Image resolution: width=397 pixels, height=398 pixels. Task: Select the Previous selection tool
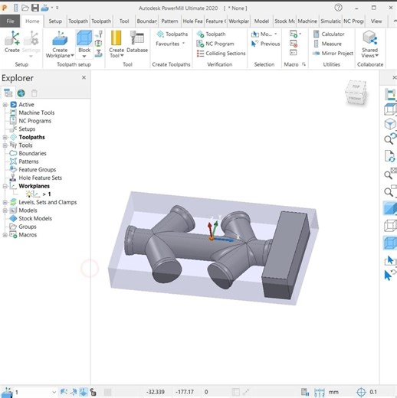(266, 44)
